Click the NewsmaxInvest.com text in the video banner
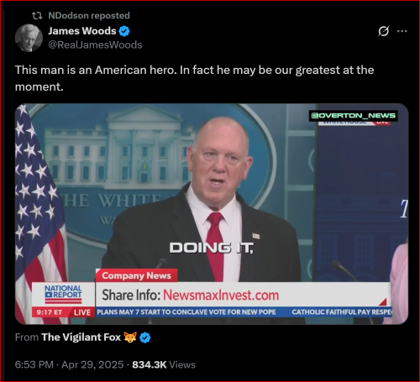 221,295
